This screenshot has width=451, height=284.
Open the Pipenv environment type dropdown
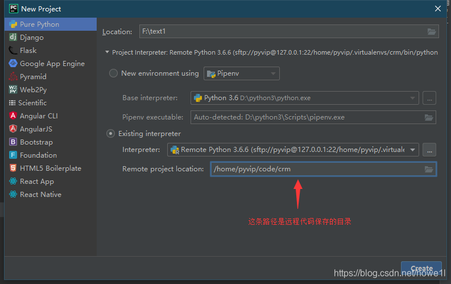[241, 73]
